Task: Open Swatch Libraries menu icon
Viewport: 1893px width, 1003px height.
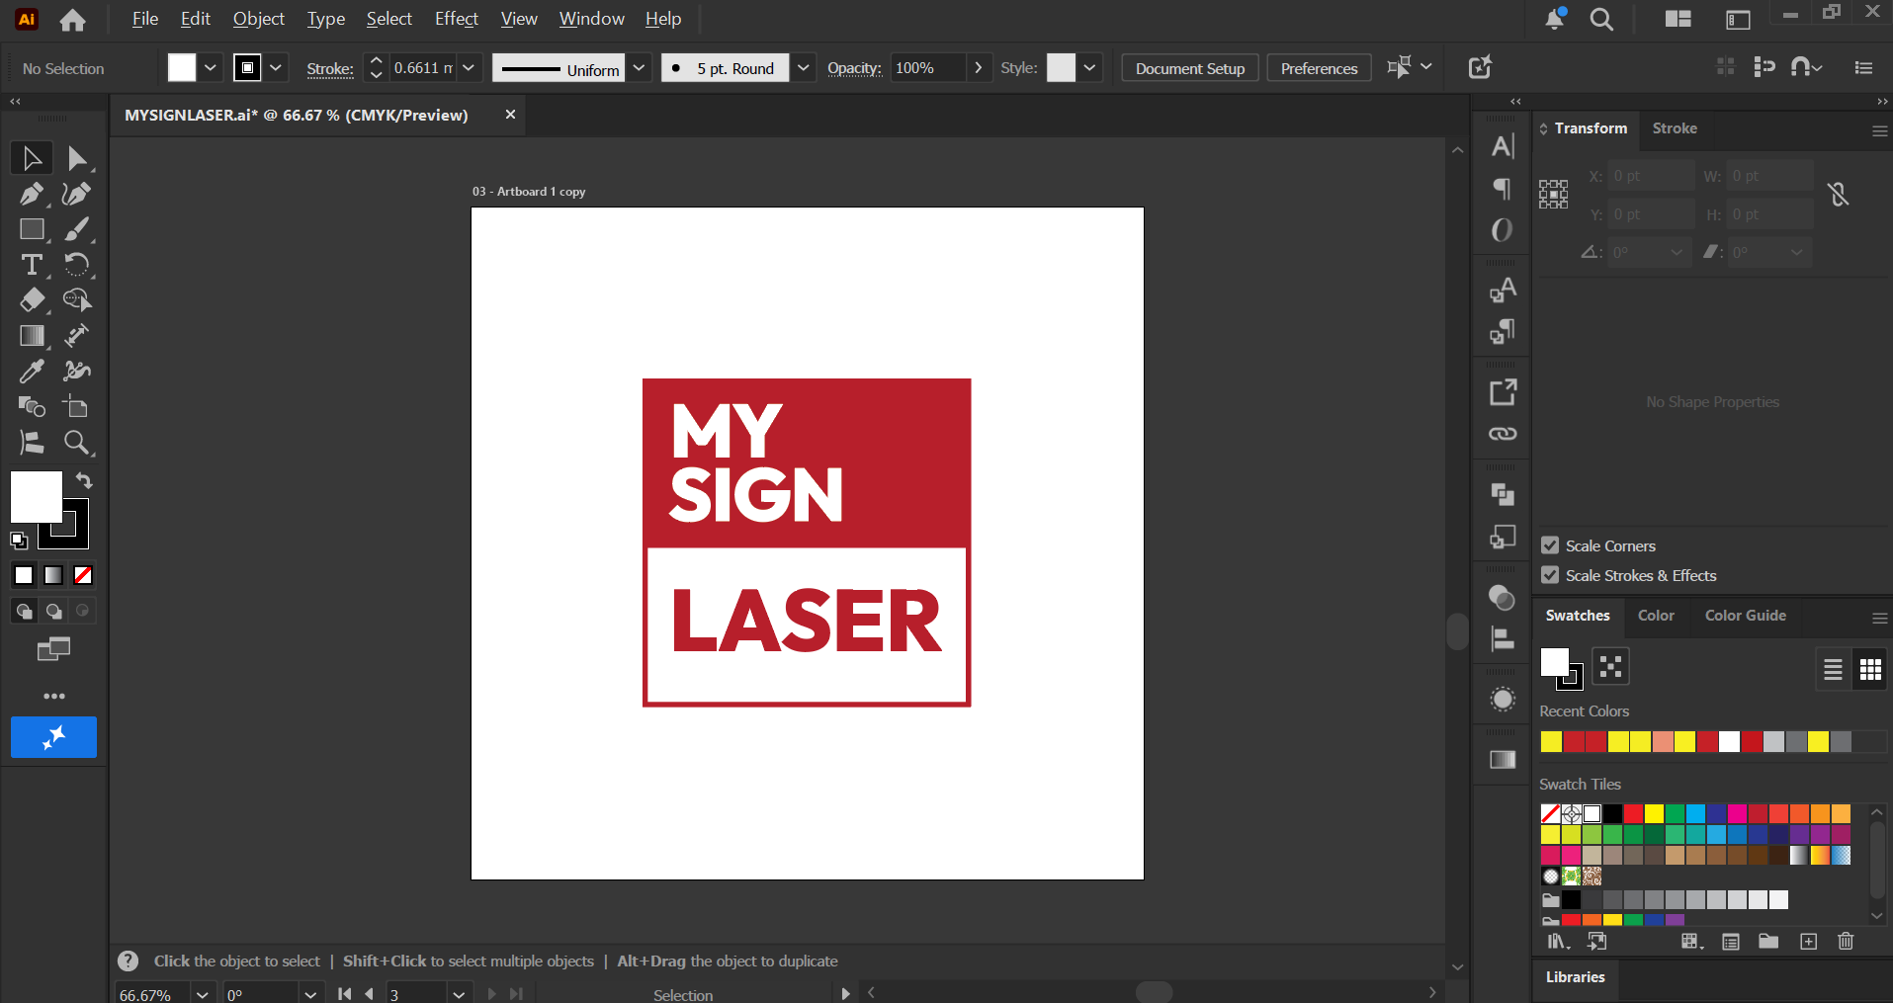Action: click(x=1559, y=942)
